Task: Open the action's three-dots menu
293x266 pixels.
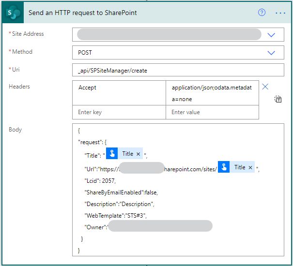Action: 280,13
